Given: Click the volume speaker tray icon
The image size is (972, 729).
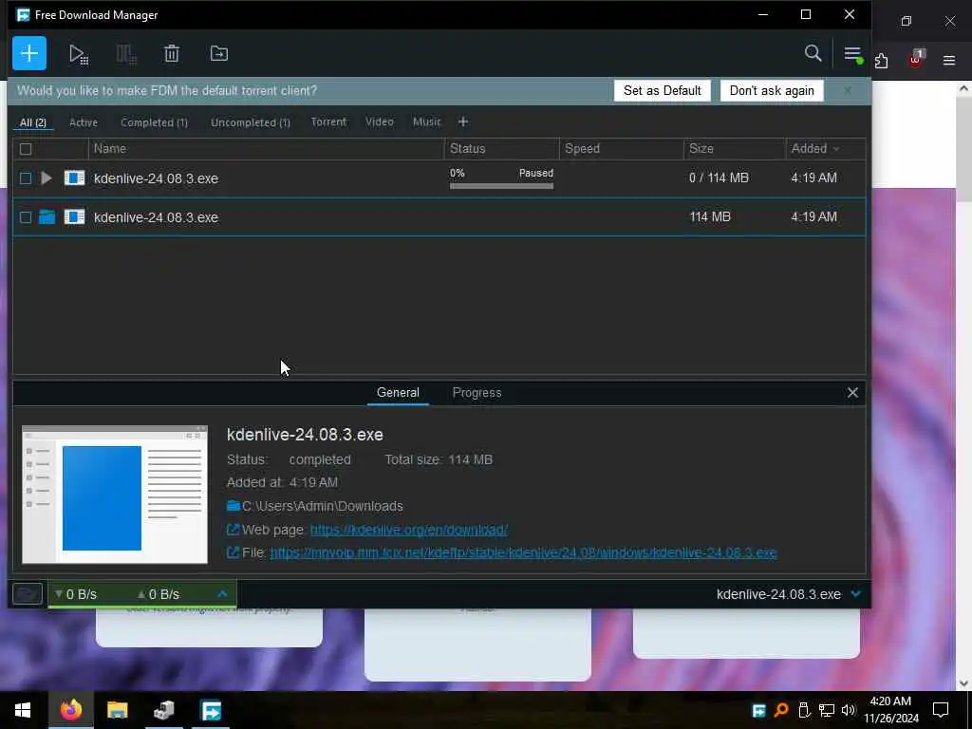Looking at the screenshot, I should [848, 710].
